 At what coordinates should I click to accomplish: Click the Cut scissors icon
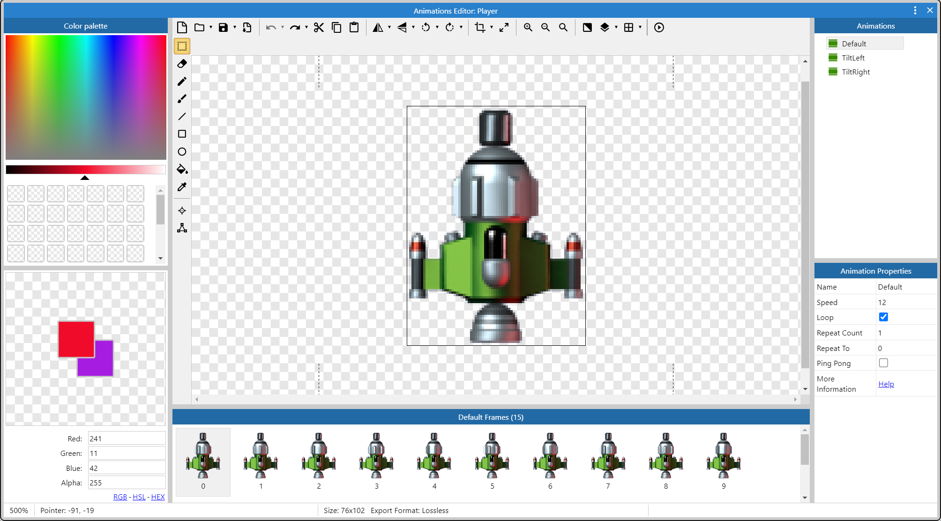[x=319, y=28]
